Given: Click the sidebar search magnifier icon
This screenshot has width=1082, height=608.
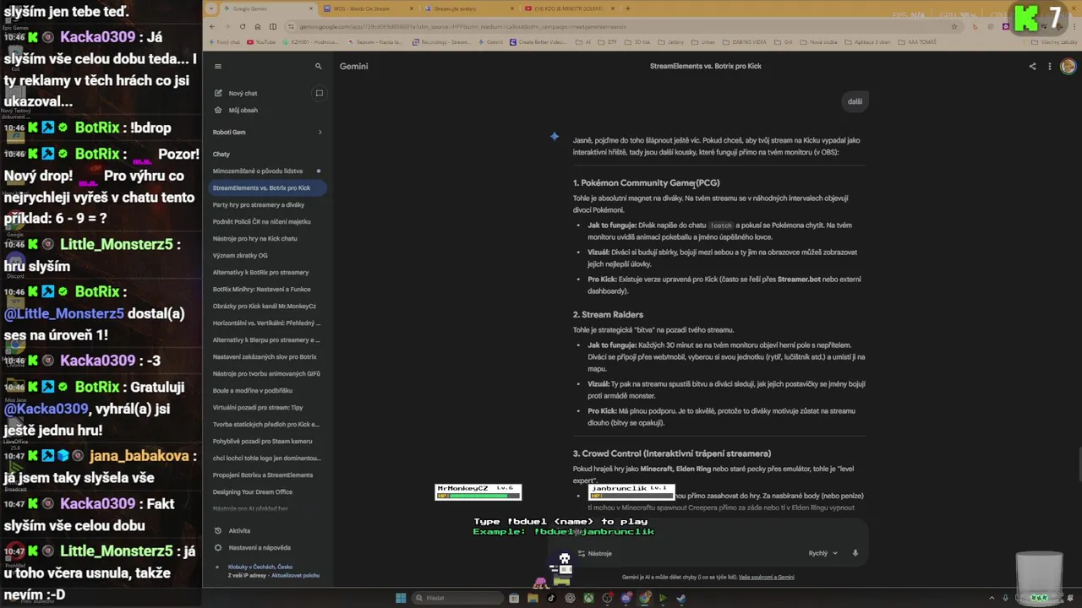Looking at the screenshot, I should tap(319, 66).
